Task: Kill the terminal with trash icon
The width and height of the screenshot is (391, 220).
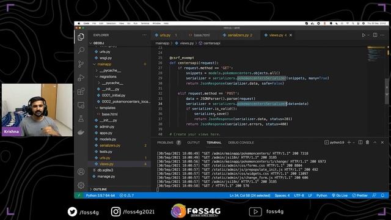Action: tap(367, 142)
